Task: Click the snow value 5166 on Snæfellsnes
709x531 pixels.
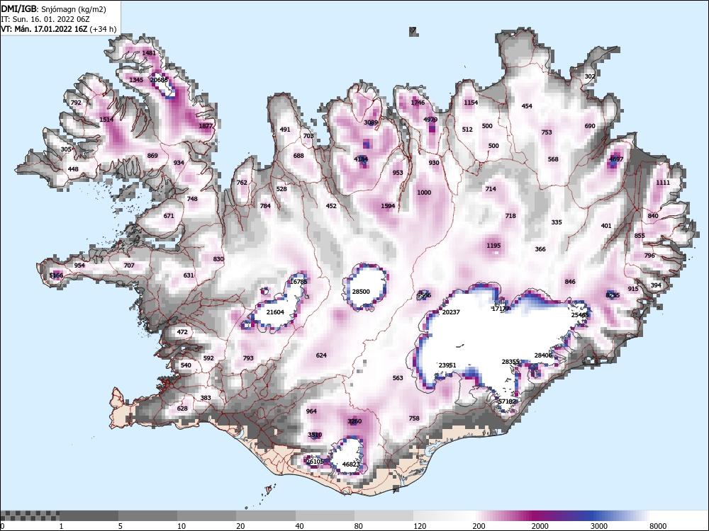Action: (57, 275)
